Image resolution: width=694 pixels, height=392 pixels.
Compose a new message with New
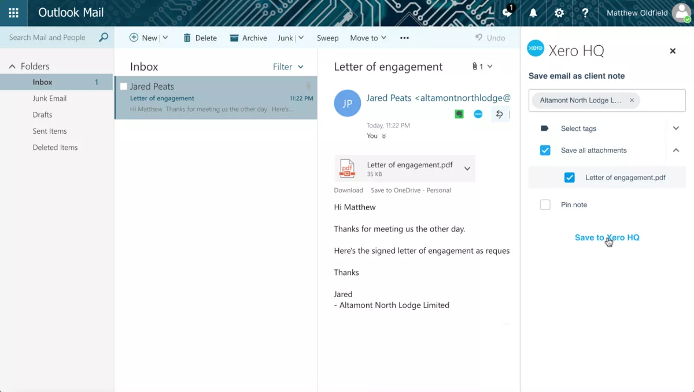(x=143, y=38)
